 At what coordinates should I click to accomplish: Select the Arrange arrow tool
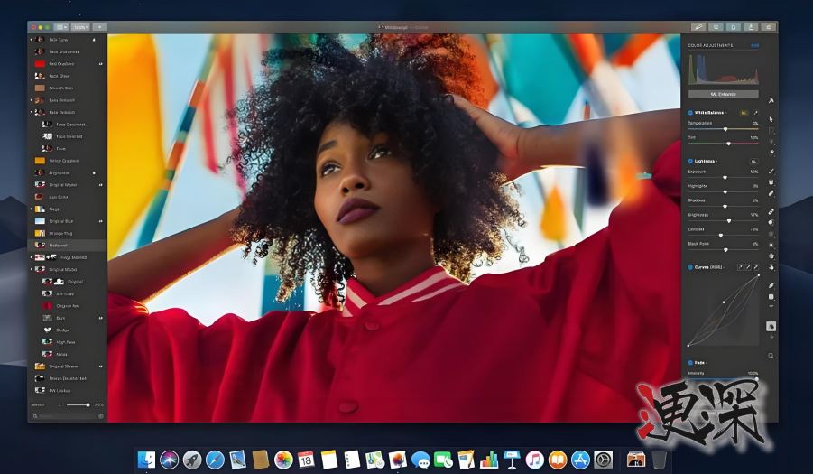771,118
